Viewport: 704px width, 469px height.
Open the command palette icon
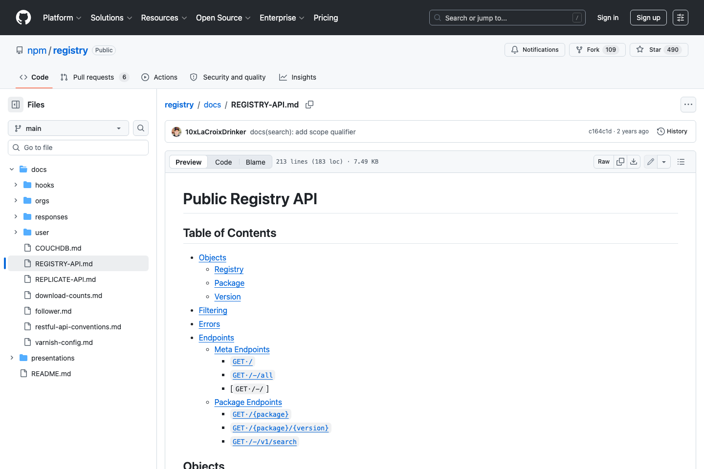[680, 18]
